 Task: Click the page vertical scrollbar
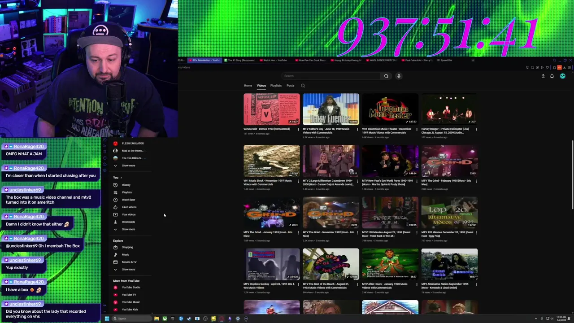pos(572,175)
